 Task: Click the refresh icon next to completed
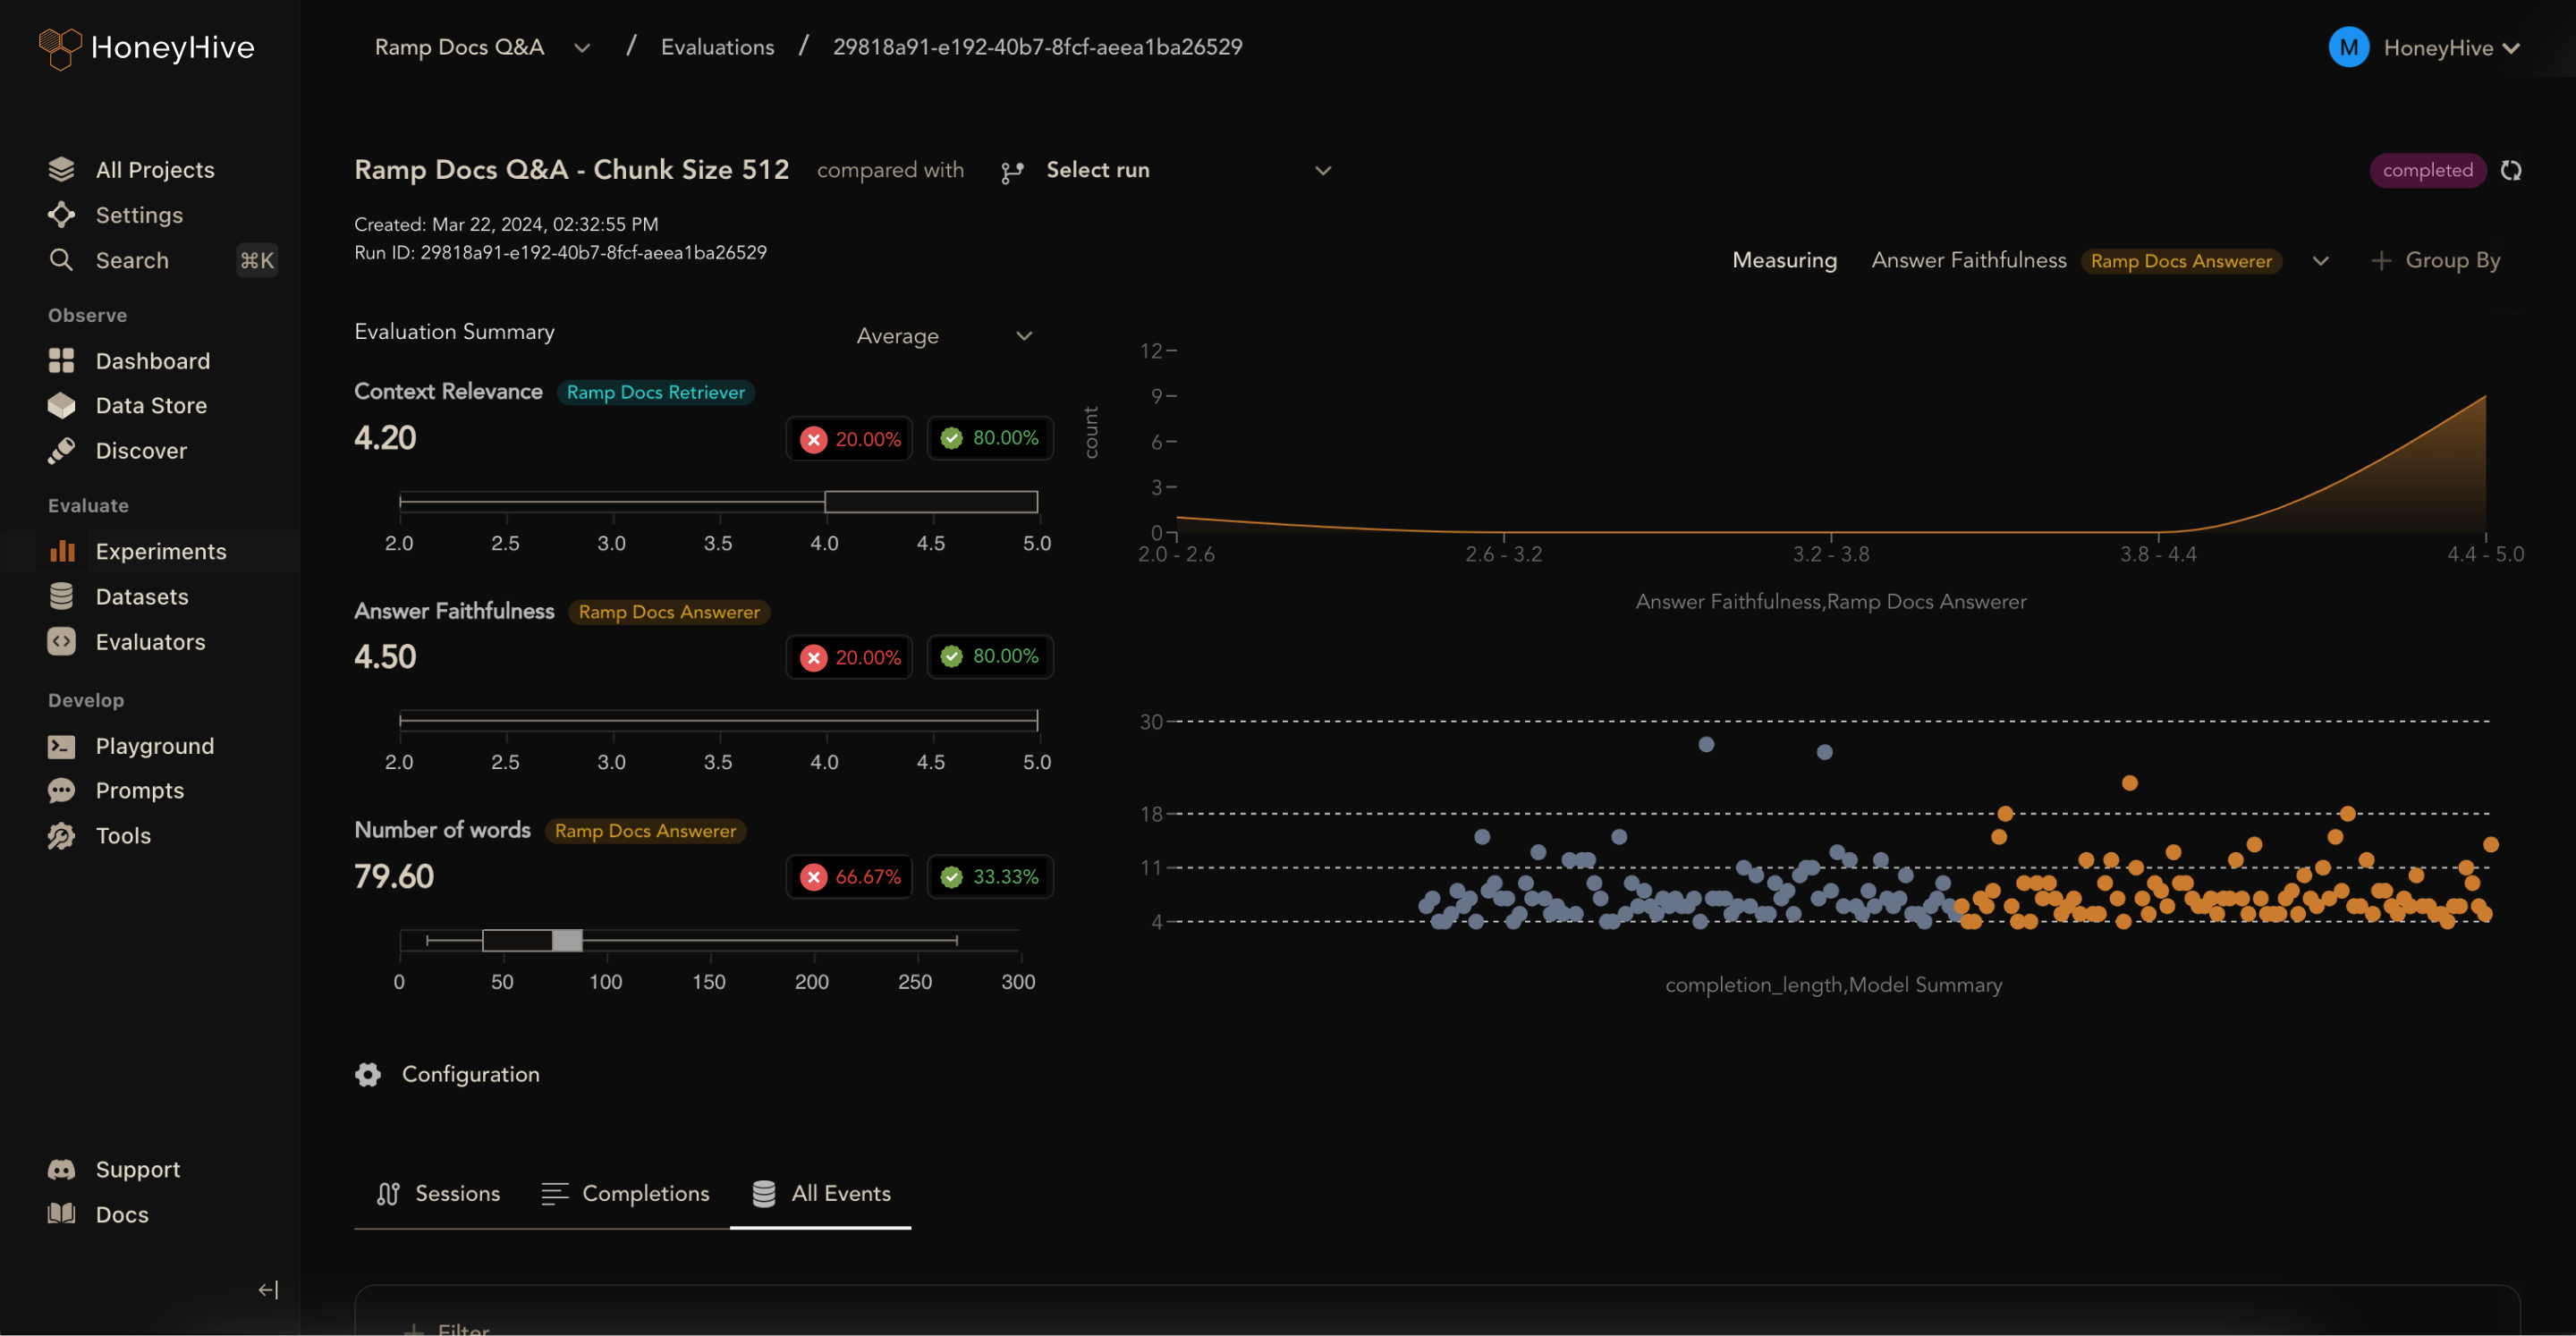2510,170
